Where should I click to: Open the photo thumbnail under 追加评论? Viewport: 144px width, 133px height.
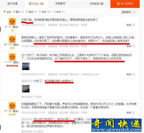[x=26, y=89]
